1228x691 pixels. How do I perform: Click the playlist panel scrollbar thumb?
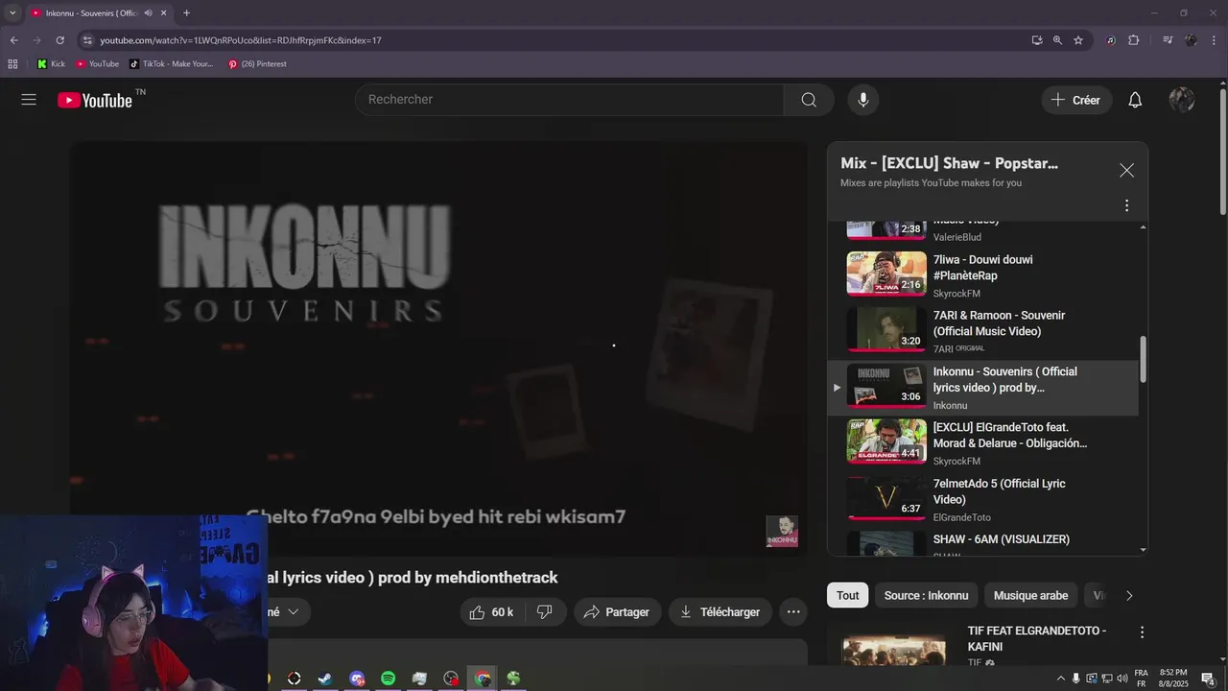[x=1143, y=360]
